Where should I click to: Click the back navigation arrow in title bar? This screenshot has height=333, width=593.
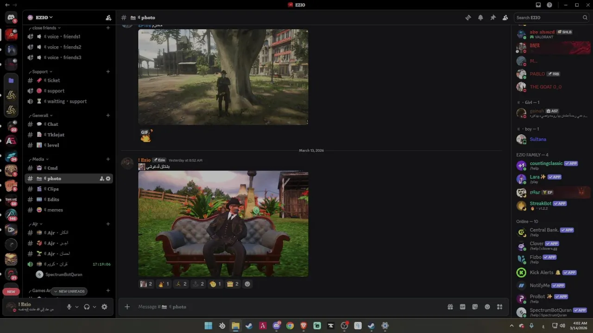(7, 5)
